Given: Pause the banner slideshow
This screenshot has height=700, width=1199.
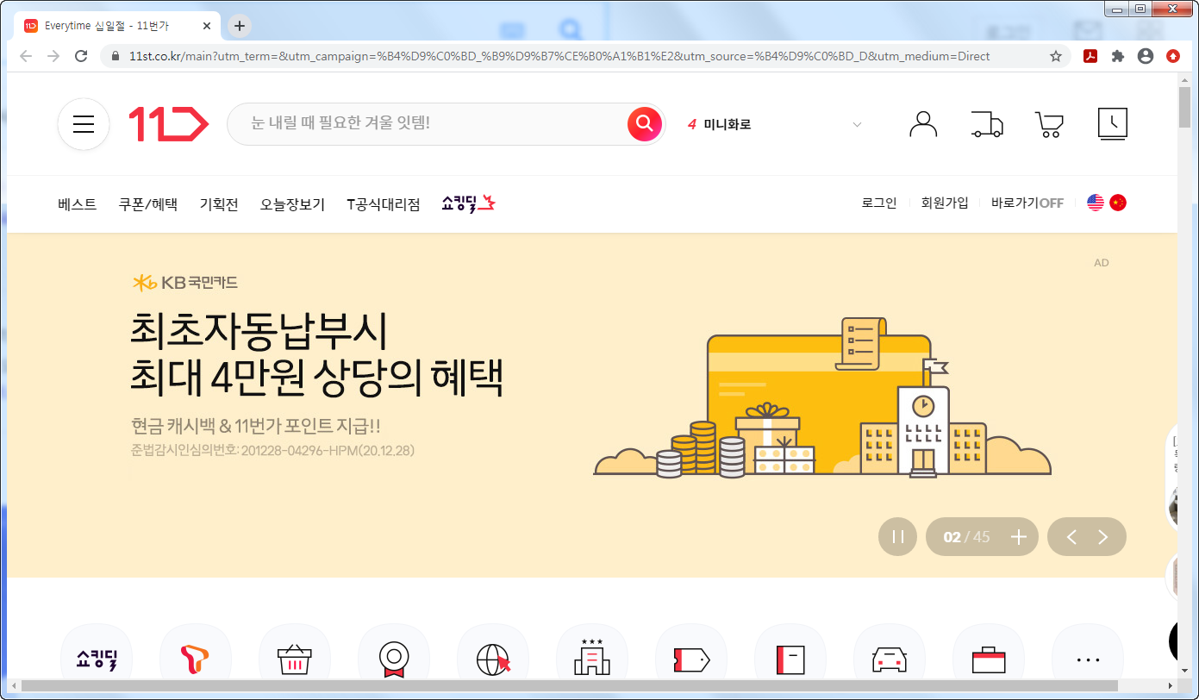Looking at the screenshot, I should [898, 537].
